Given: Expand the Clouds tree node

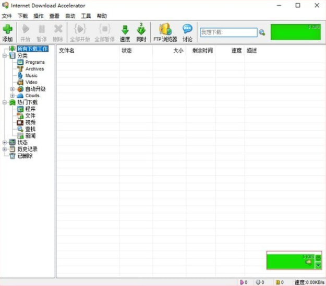Looking at the screenshot, I should [13, 96].
